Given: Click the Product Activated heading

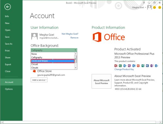Looking at the screenshot, I should tap(127, 49).
